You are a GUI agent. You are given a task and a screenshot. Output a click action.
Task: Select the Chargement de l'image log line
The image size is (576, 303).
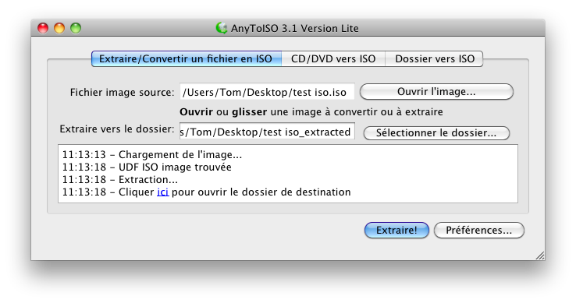click(152, 155)
